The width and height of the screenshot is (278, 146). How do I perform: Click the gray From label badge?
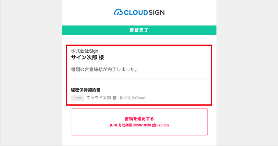coord(77,98)
